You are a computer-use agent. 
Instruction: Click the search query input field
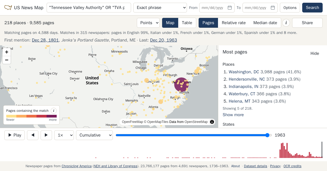(x=89, y=8)
